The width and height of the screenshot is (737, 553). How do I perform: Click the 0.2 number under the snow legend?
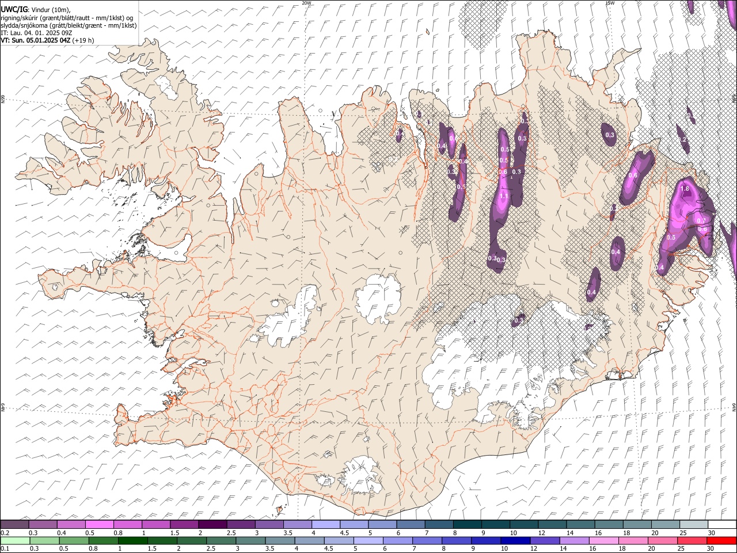tap(5, 533)
